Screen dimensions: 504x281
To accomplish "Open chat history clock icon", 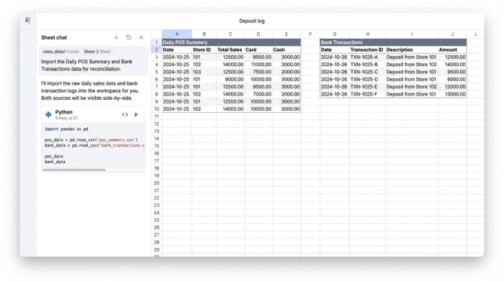I will pos(129,37).
